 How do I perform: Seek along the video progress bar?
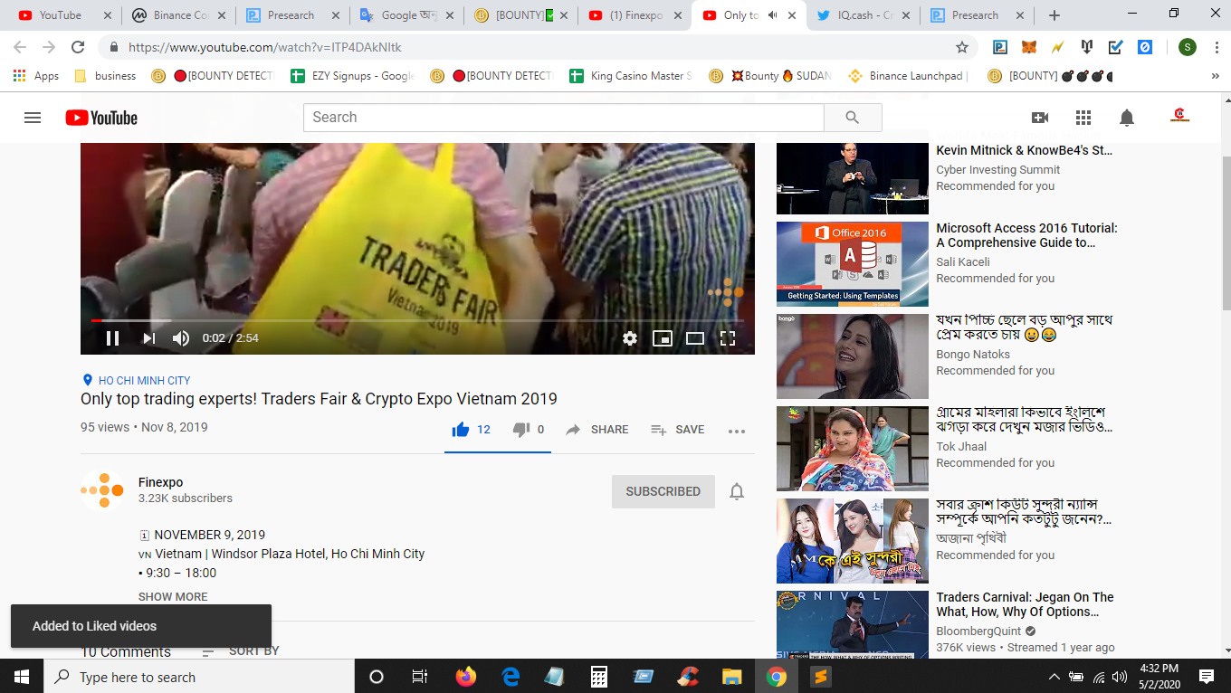pos(417,320)
